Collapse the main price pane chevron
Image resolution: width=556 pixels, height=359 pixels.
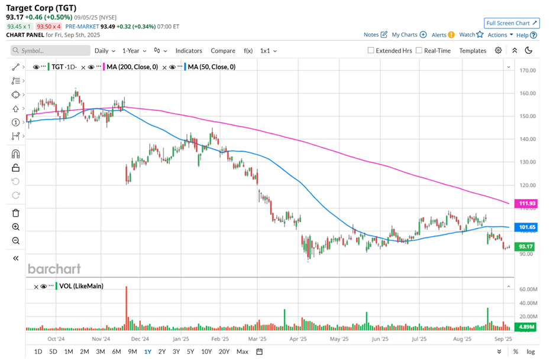click(x=509, y=67)
